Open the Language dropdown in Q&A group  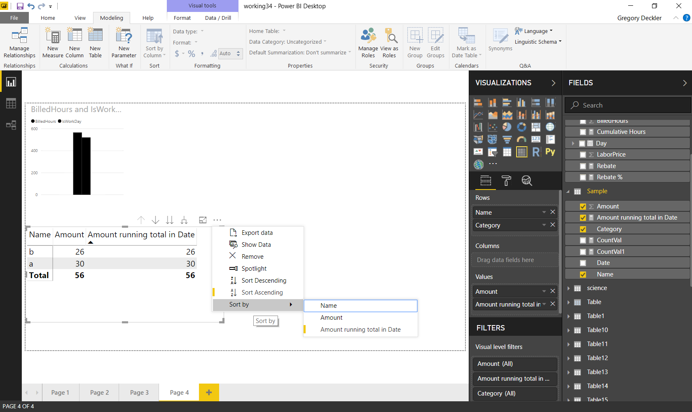point(534,31)
